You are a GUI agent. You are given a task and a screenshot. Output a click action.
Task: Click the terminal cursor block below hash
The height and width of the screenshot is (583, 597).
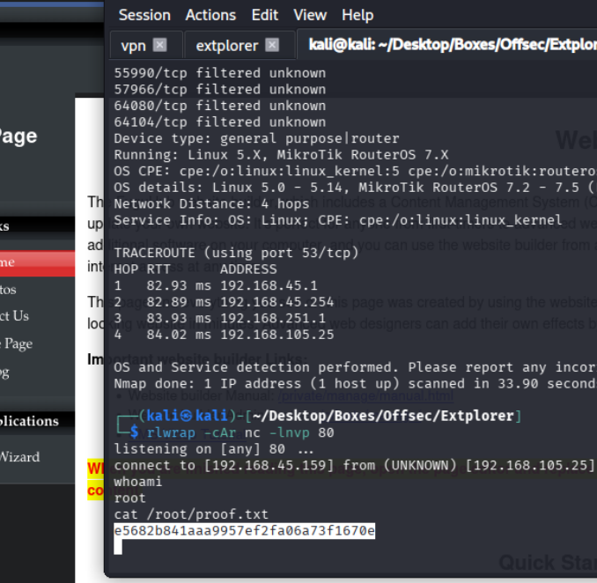tap(118, 547)
